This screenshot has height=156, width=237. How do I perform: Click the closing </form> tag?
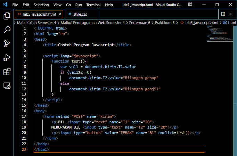pyautogui.click(x=50, y=138)
